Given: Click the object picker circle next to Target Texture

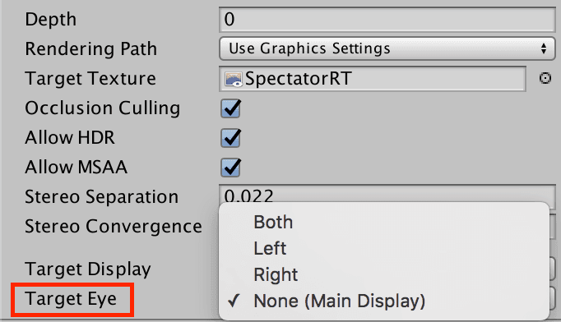Looking at the screenshot, I should pos(545,78).
